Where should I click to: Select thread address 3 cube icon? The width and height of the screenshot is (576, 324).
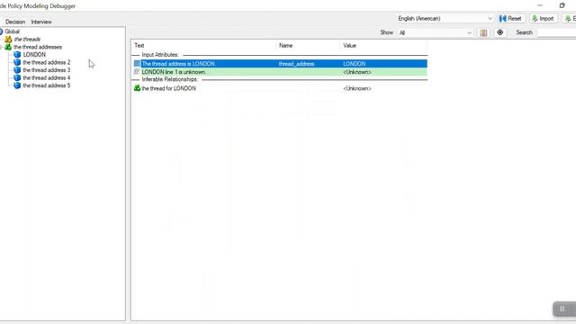[17, 70]
